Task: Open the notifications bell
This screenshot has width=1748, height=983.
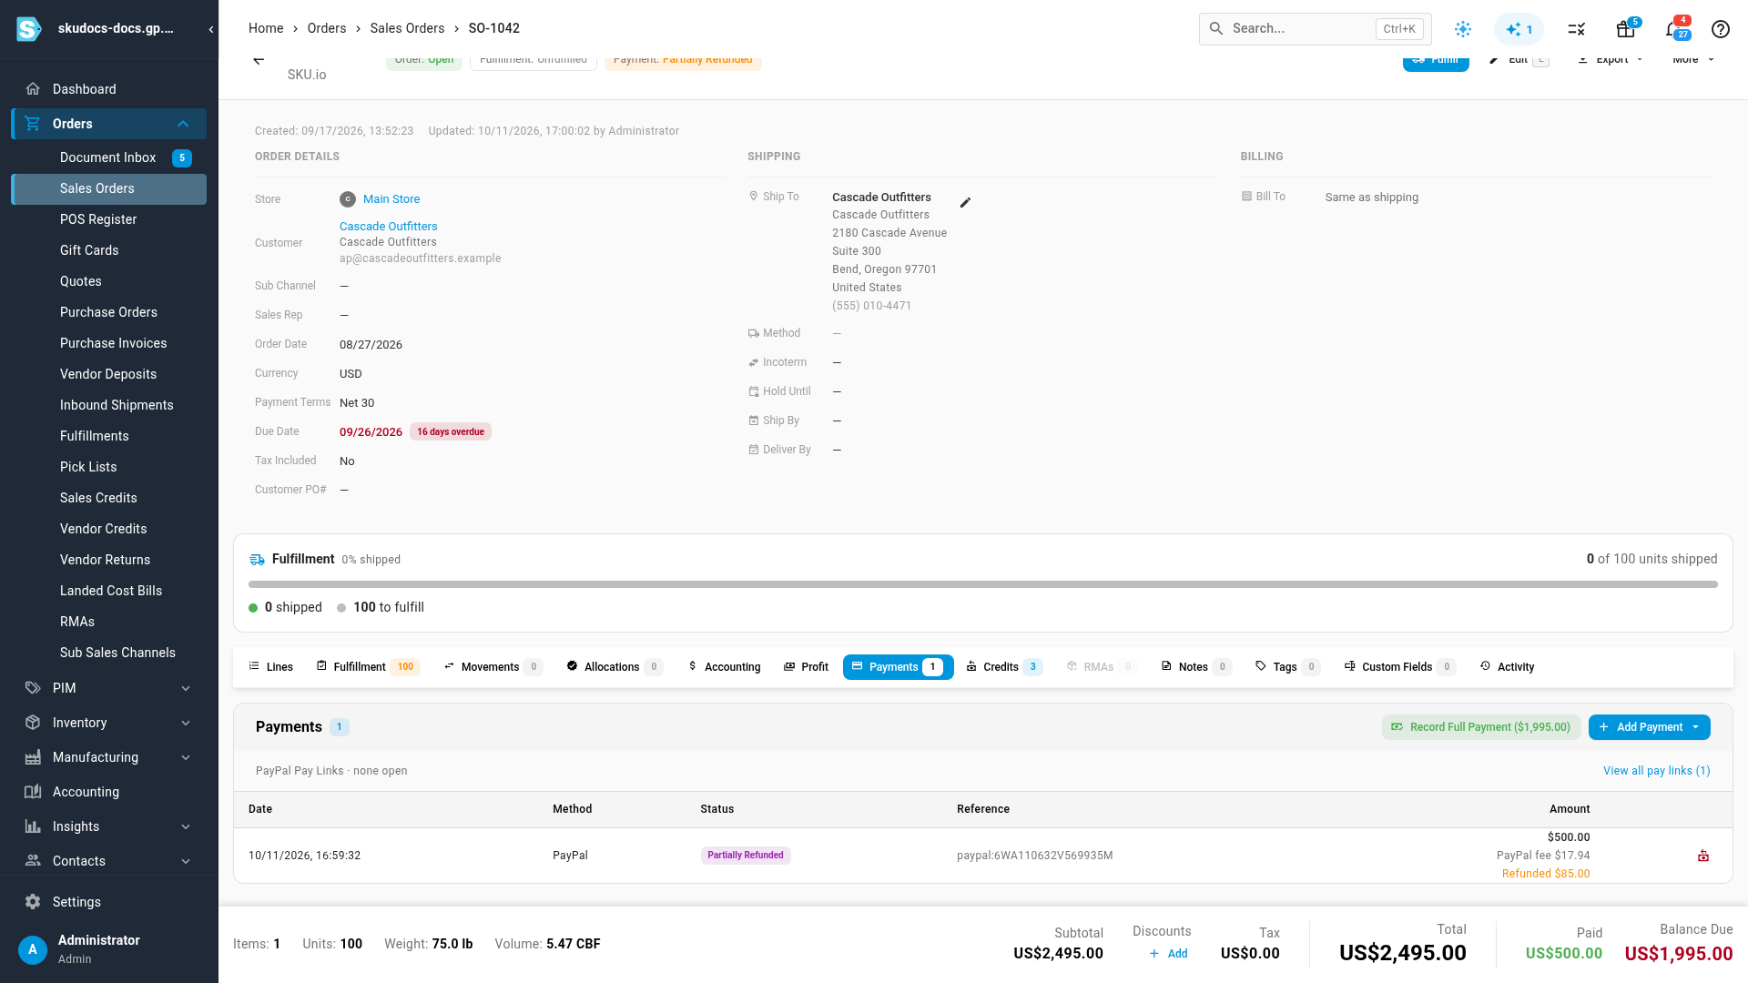Action: point(1673,29)
